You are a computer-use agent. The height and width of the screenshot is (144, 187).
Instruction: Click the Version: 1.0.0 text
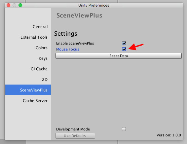coord(169,135)
